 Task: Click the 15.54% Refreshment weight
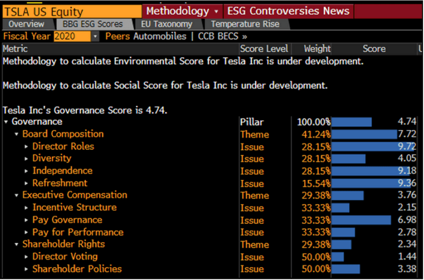tap(316, 184)
